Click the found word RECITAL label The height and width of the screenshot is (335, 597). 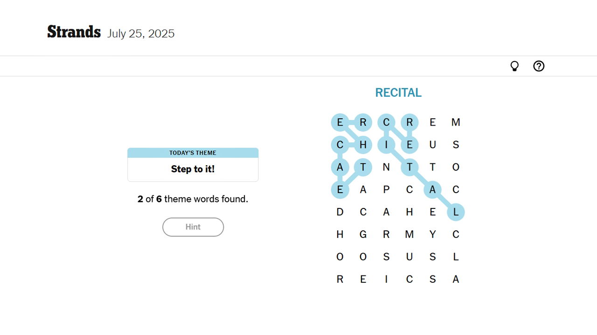tap(398, 93)
